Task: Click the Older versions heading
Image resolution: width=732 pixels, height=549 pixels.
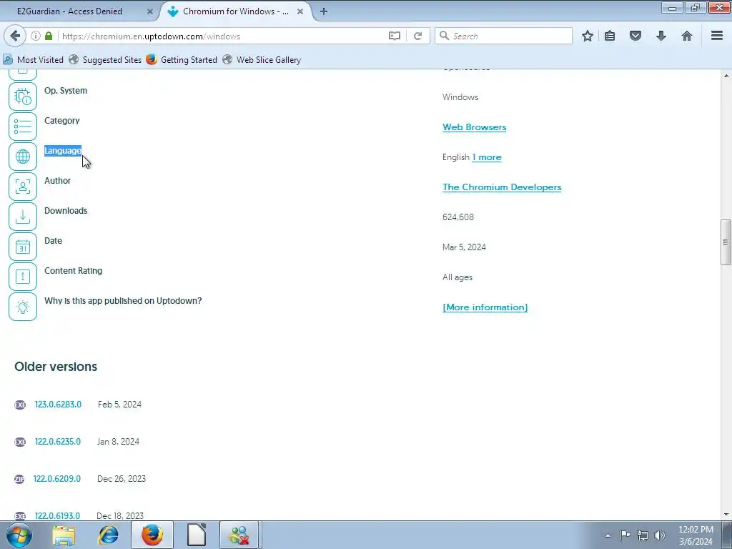Action: (56, 367)
